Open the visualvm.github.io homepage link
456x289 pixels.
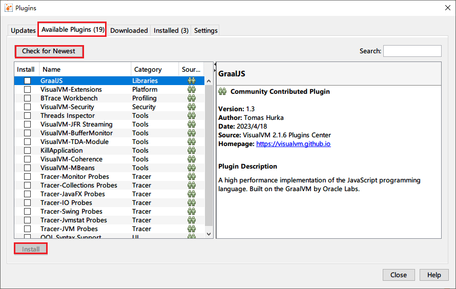point(293,144)
